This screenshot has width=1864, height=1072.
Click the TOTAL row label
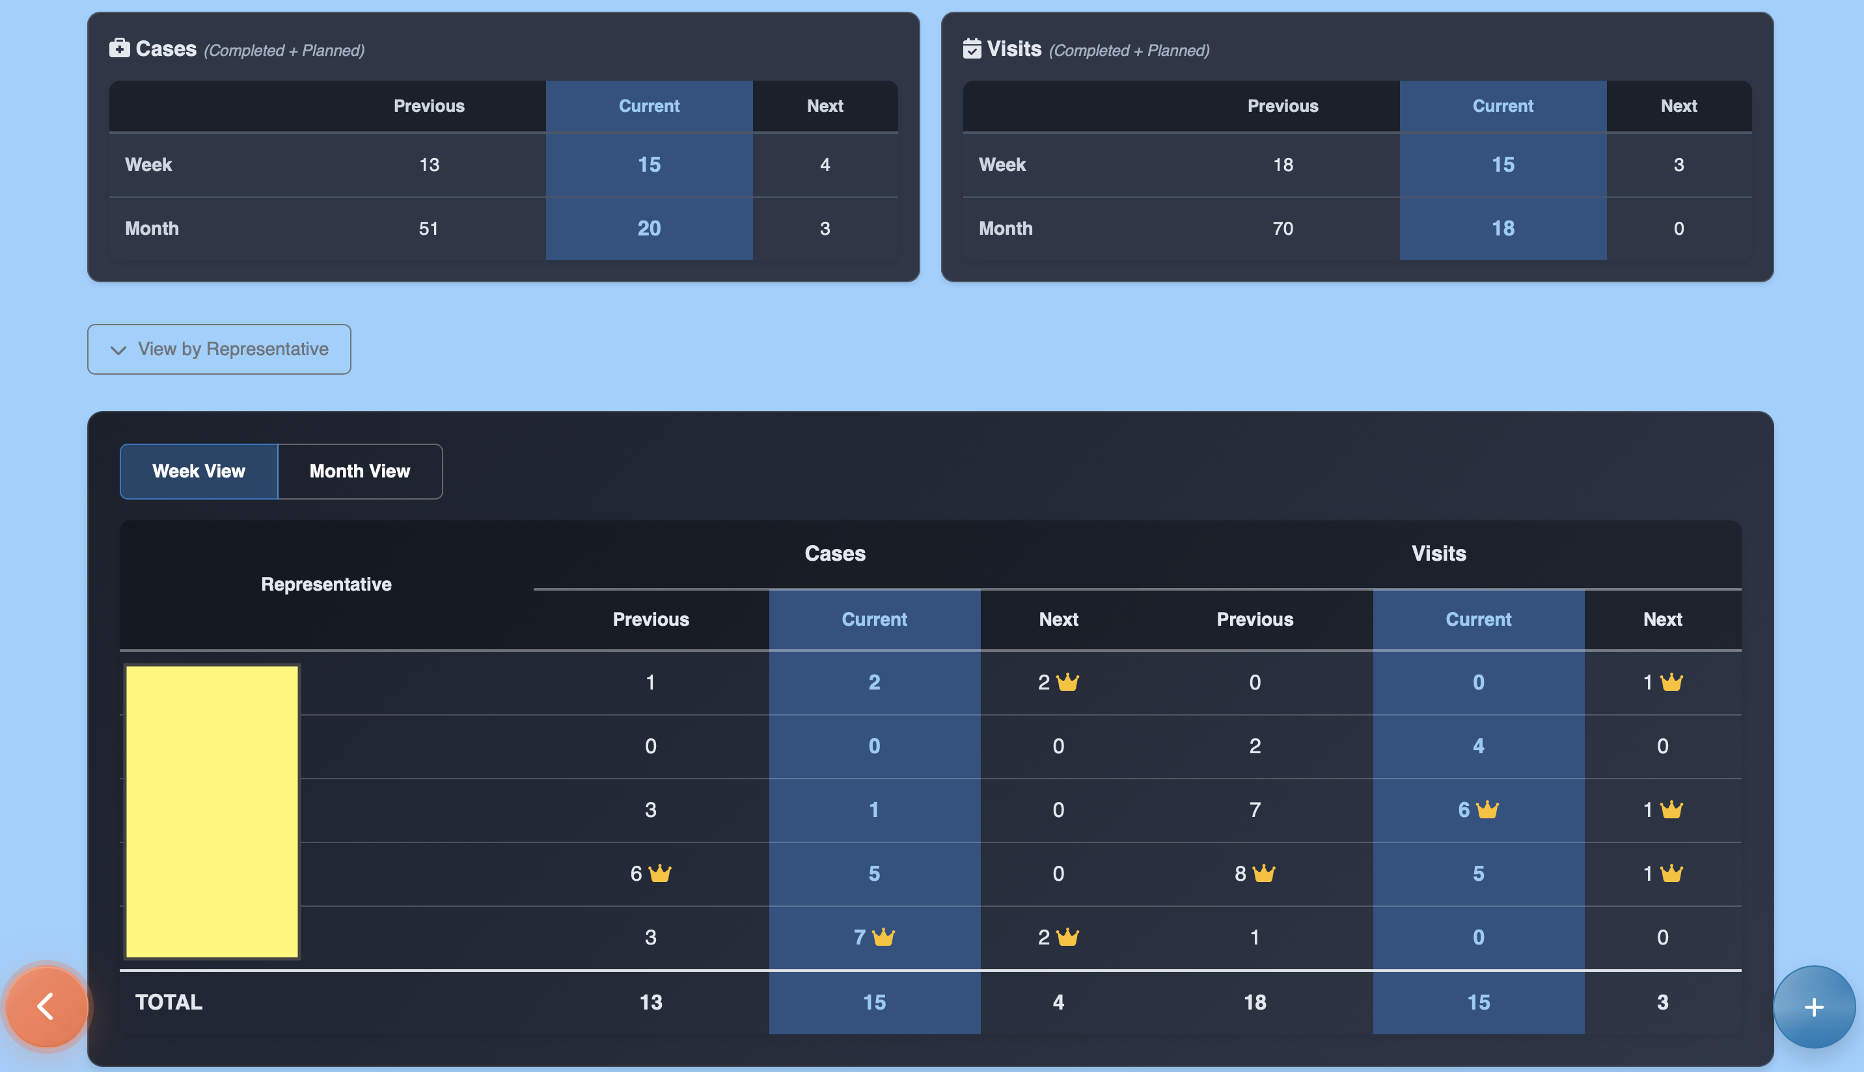coord(169,1002)
